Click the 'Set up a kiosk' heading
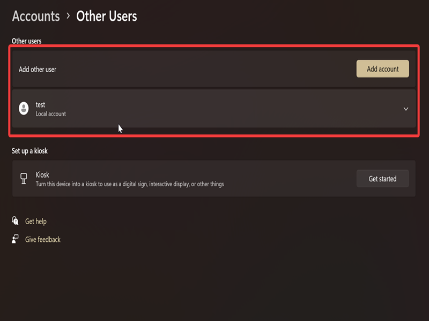The height and width of the screenshot is (321, 429). point(29,151)
